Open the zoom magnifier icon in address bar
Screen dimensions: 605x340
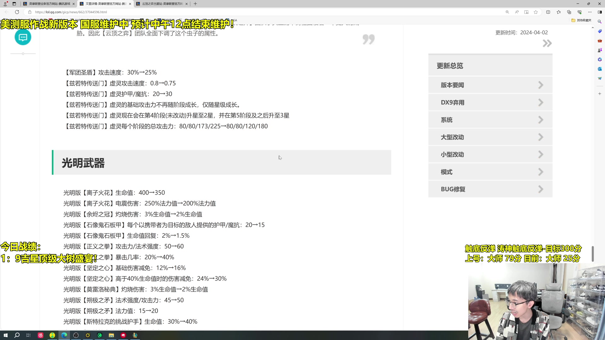click(507, 12)
